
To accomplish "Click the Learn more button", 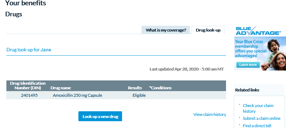I will coord(248,65).
